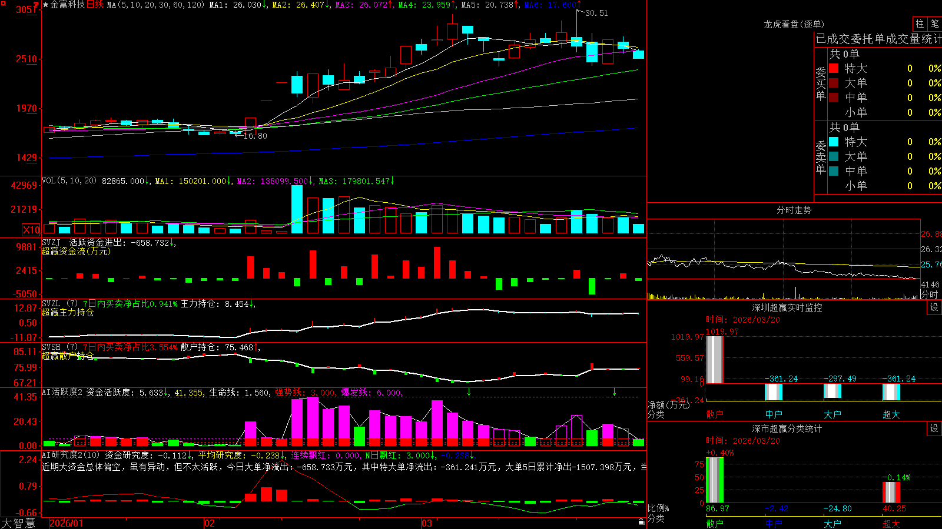Click the 86.97 value in 分类统计 chart
The height and width of the screenshot is (529, 942).
[x=718, y=508]
